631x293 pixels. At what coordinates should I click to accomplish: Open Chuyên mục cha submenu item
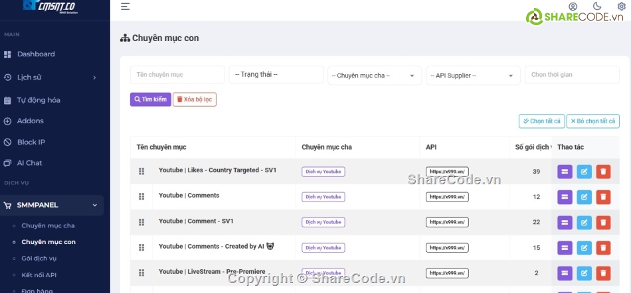pyautogui.click(x=48, y=225)
